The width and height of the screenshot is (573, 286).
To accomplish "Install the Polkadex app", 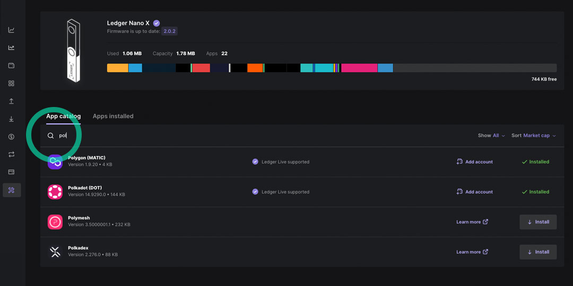I will click(538, 252).
